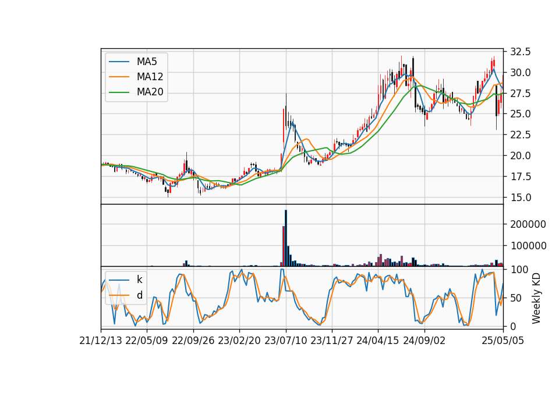Click the 100000 volume axis value
559x401 pixels.
pyautogui.click(x=528, y=246)
